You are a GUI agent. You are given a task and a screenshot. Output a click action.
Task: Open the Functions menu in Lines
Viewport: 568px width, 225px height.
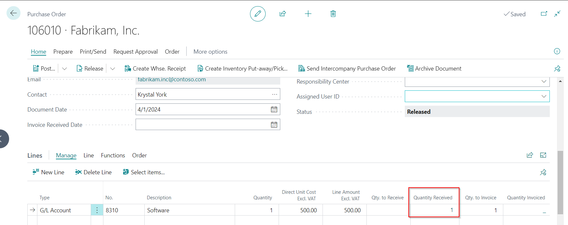click(x=113, y=155)
